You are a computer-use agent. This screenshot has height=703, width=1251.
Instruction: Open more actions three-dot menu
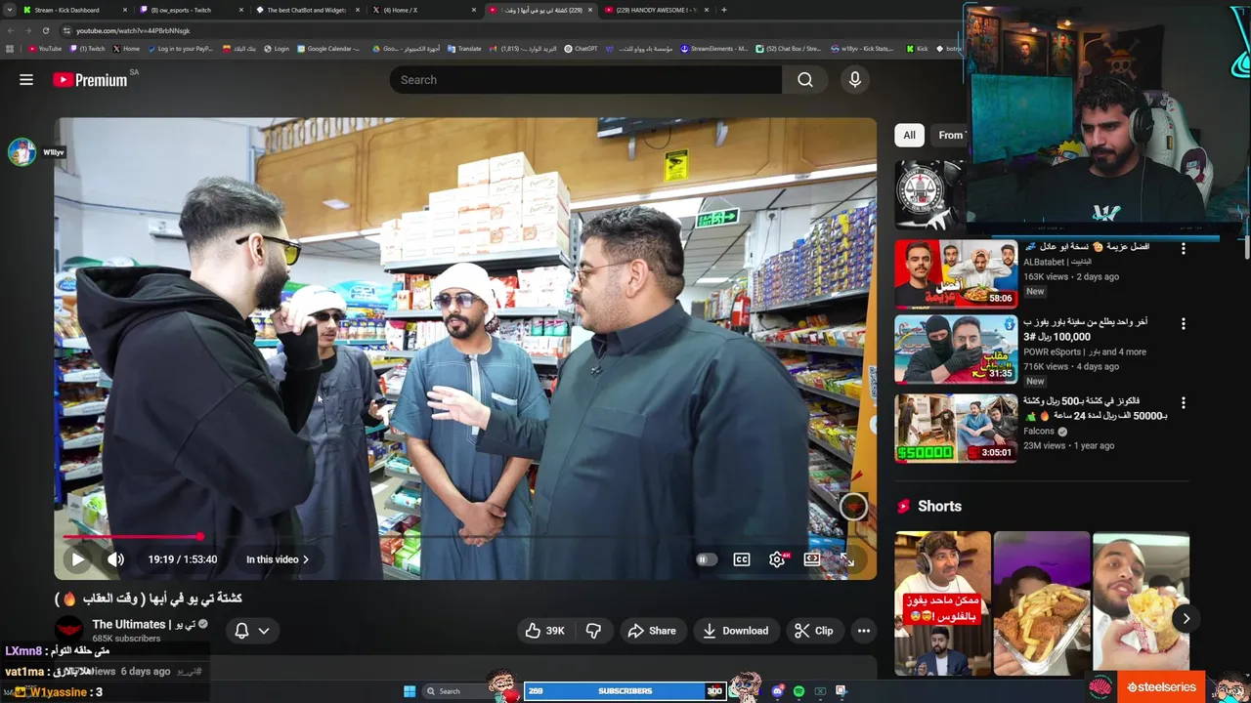(864, 631)
